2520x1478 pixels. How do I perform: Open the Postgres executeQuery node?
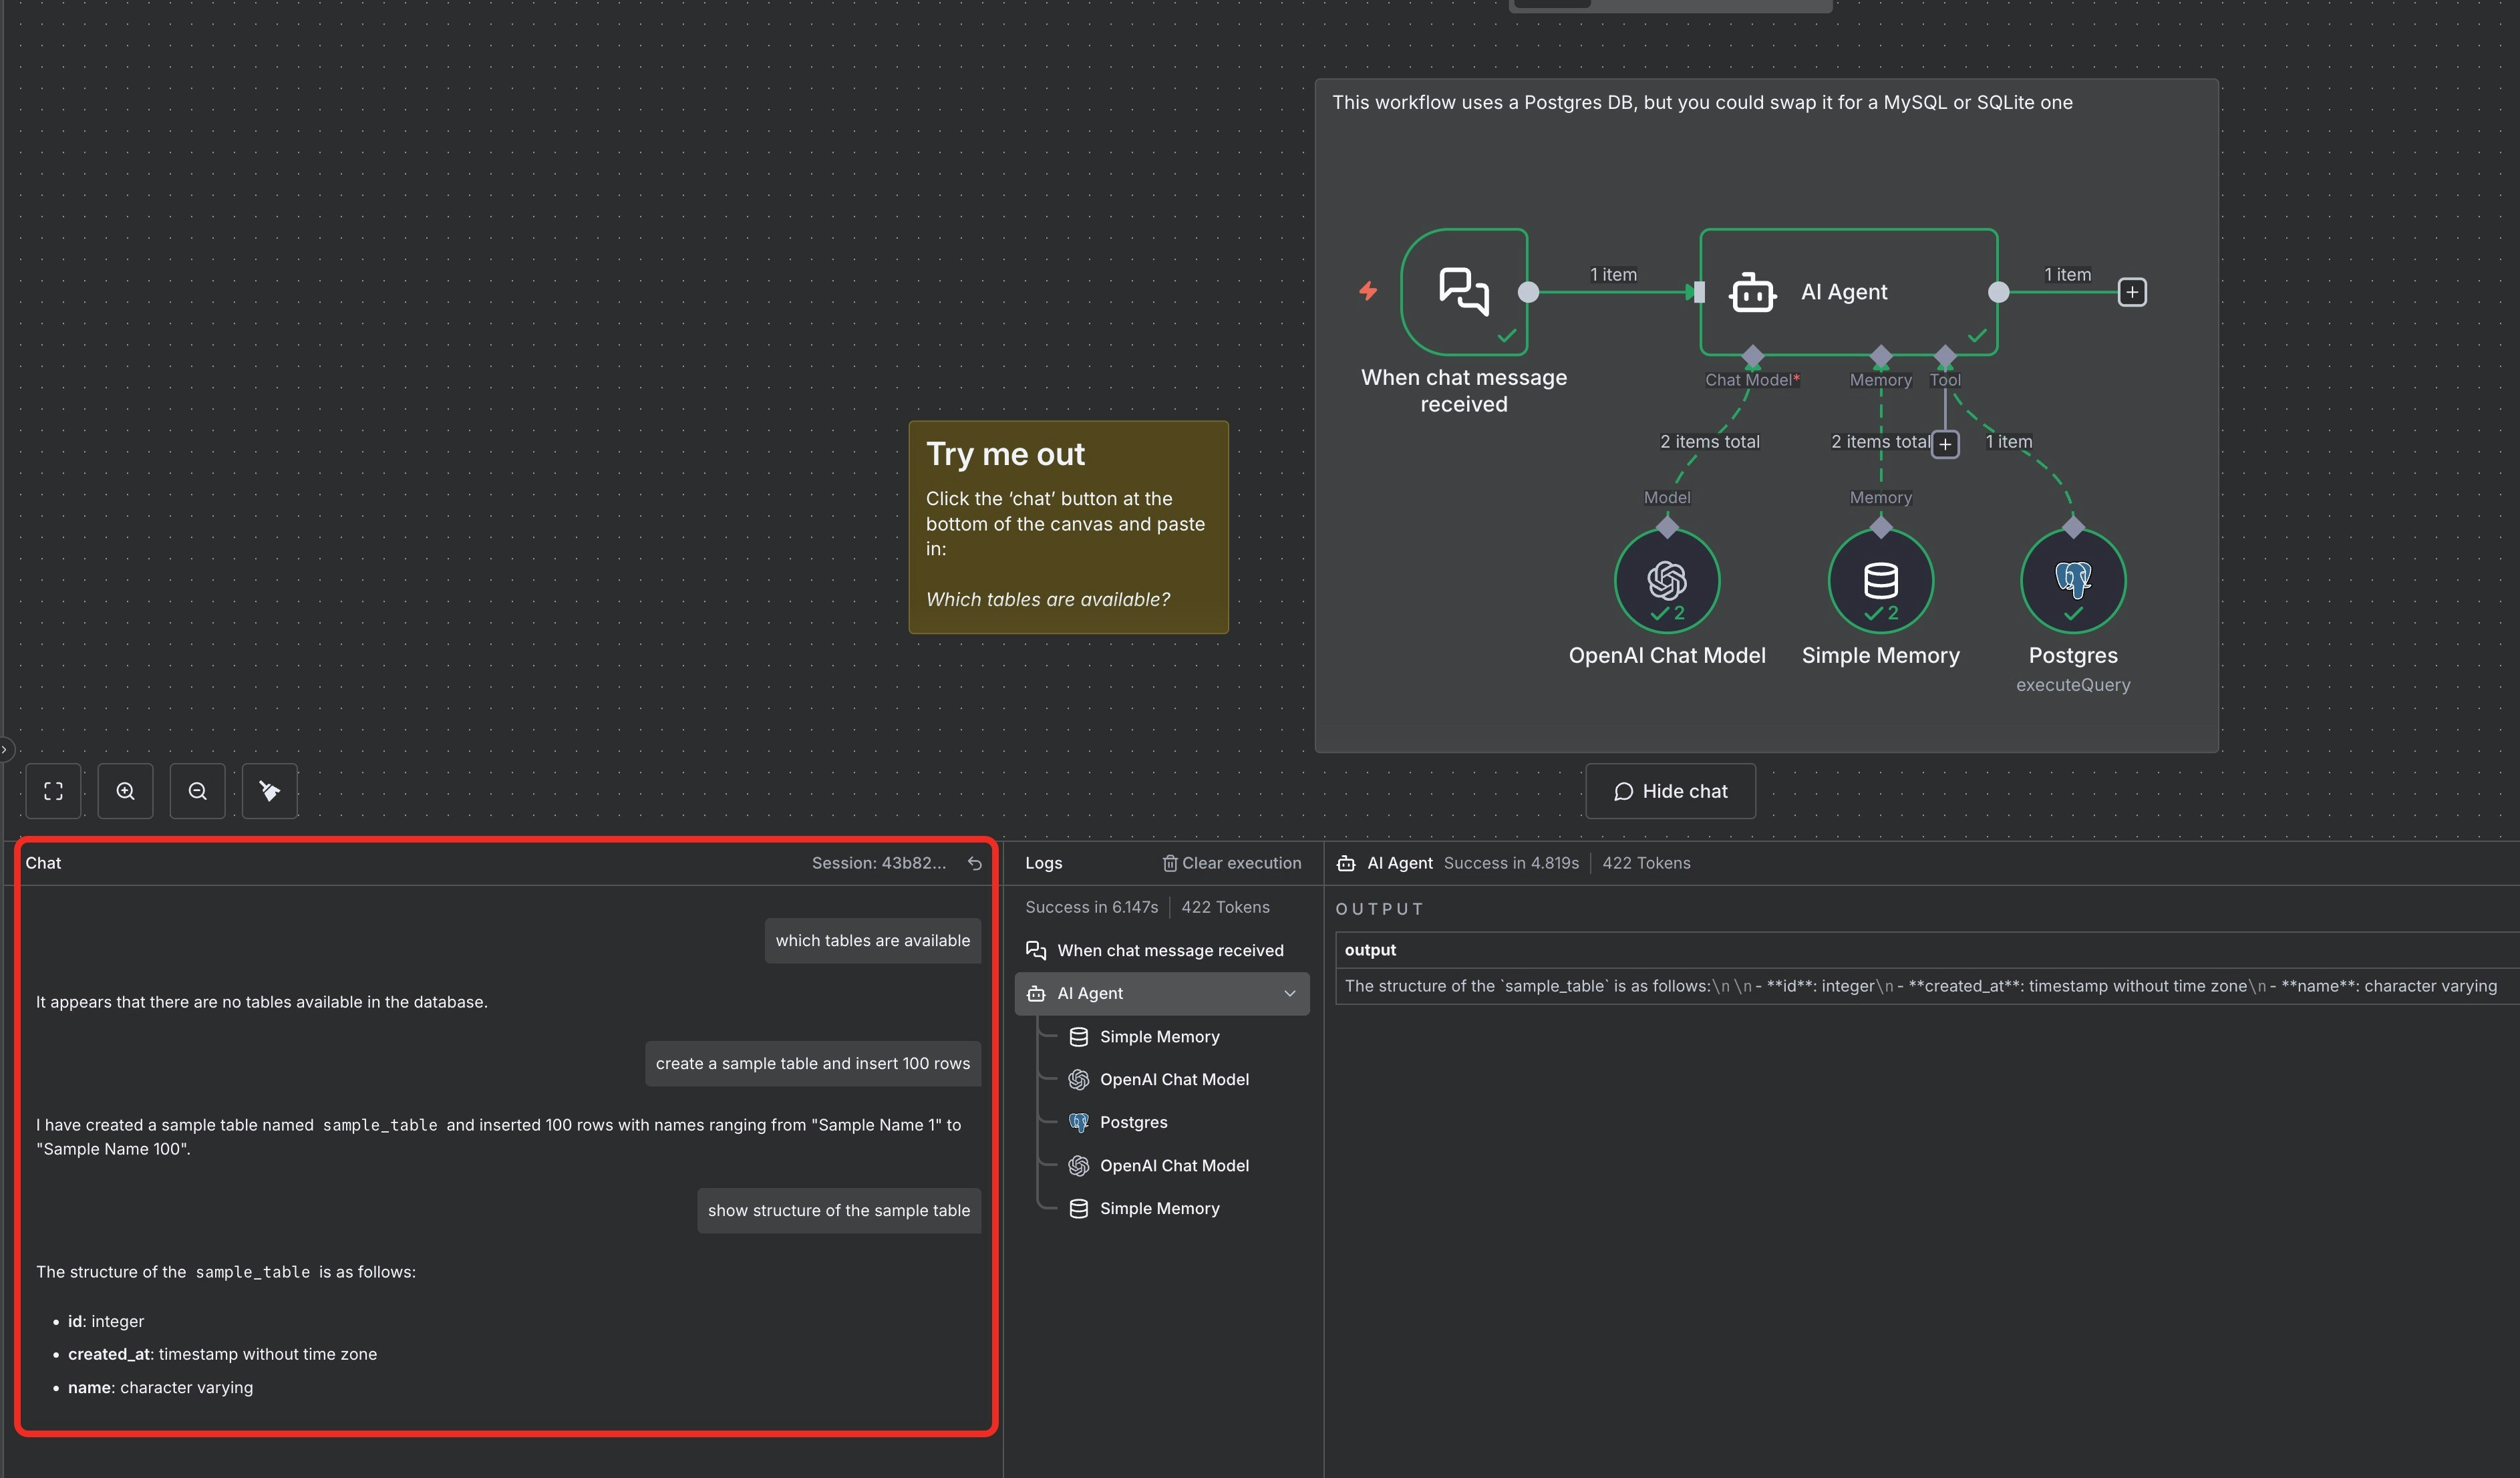[2072, 580]
